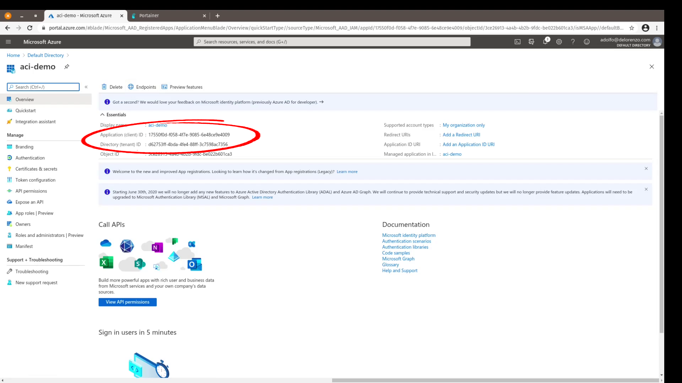Click View API permissions button

click(128, 302)
